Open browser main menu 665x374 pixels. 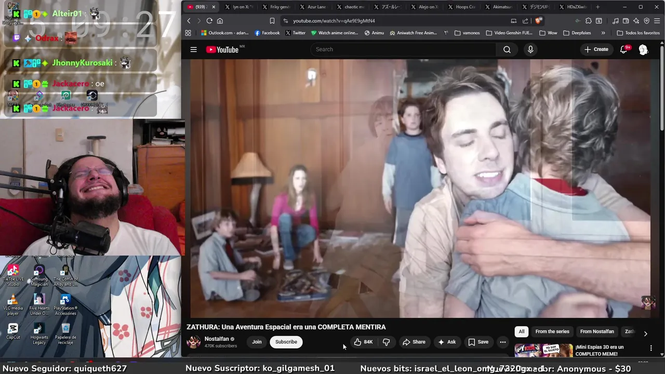(657, 21)
